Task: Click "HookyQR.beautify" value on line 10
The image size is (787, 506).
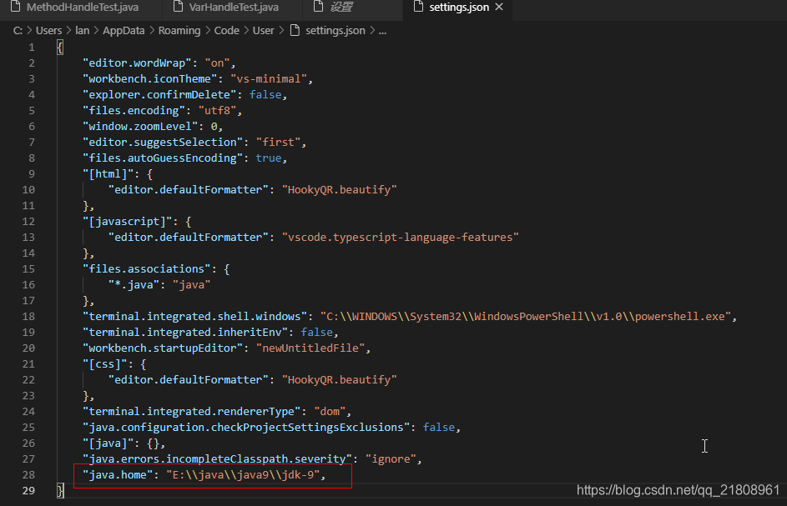Action: (x=340, y=189)
